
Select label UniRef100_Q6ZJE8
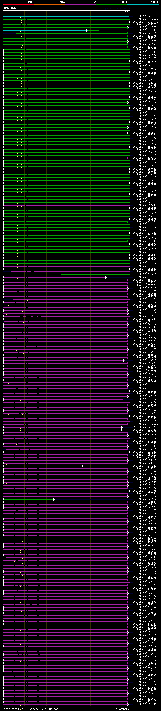pyautogui.click(x=144, y=66)
